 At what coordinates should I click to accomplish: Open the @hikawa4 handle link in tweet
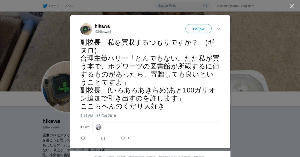pos(103,32)
